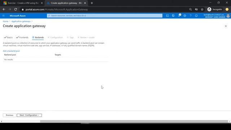
Task: Click the yellow Chrome menu circle icon
Action: [x=227, y=9]
